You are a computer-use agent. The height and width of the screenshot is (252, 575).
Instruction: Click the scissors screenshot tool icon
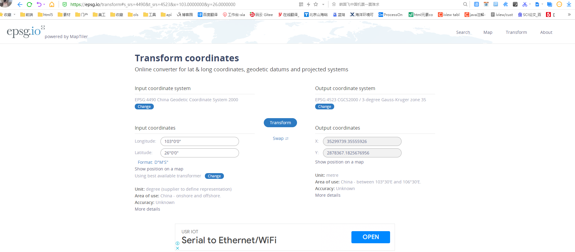(x=525, y=4)
